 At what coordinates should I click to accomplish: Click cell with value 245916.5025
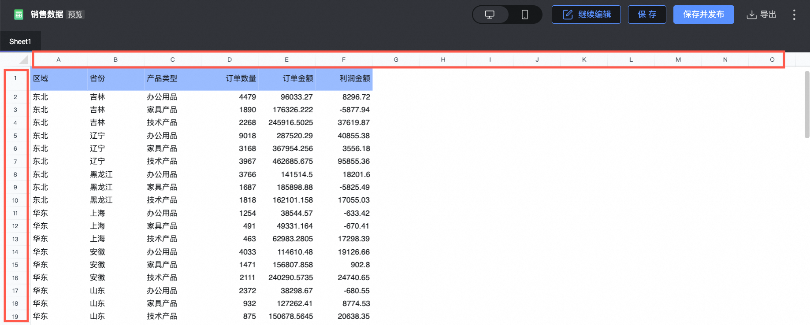pyautogui.click(x=286, y=122)
